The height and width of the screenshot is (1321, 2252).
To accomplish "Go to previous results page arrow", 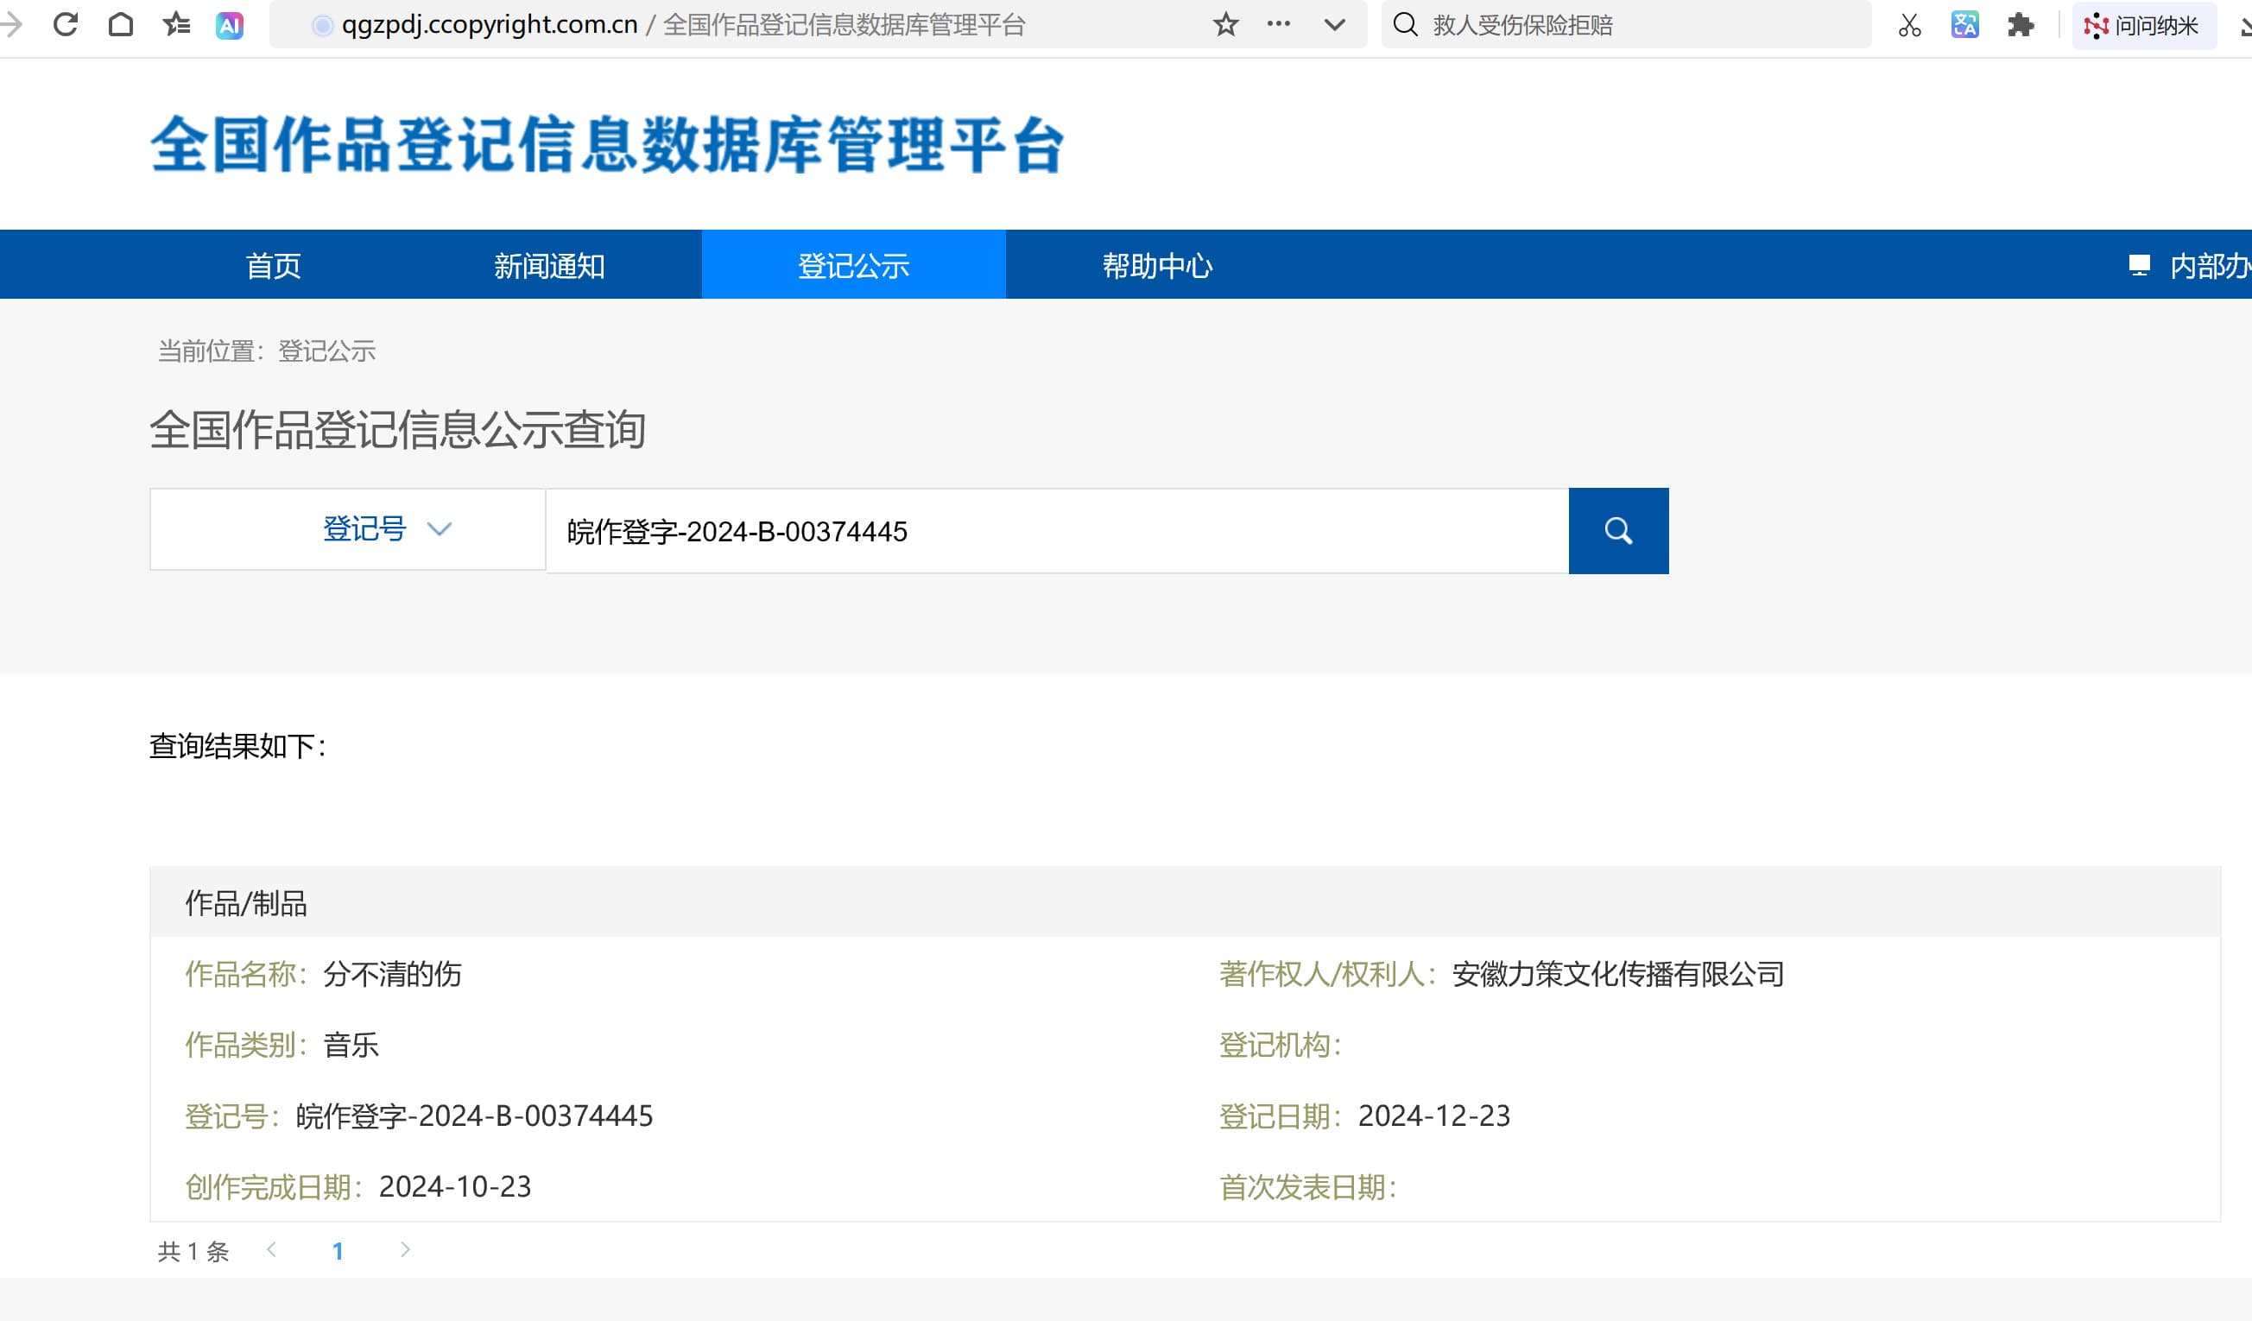I will pos(272,1249).
